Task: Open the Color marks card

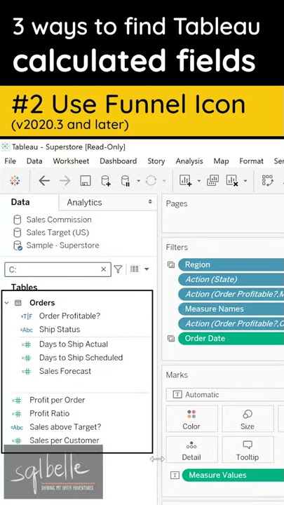Action: [x=191, y=419]
